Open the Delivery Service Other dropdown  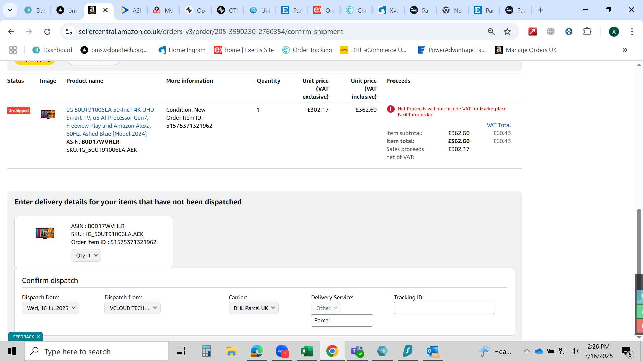pos(326,308)
